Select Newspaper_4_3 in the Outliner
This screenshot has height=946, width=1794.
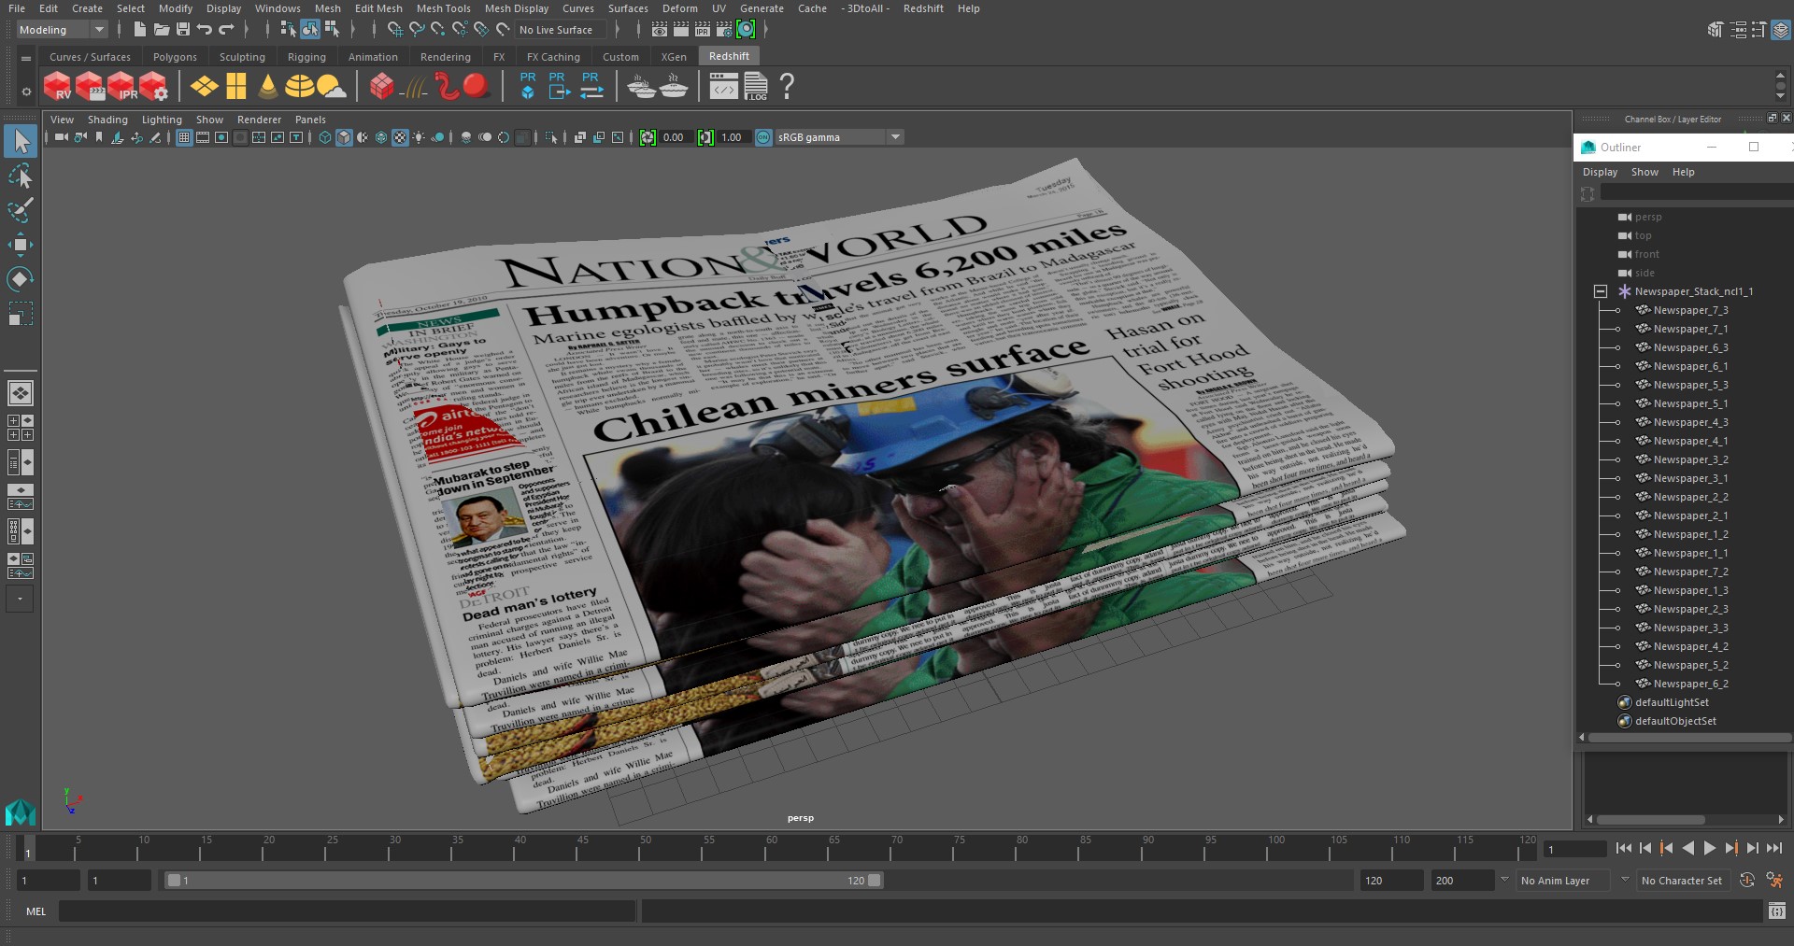pyautogui.click(x=1689, y=422)
